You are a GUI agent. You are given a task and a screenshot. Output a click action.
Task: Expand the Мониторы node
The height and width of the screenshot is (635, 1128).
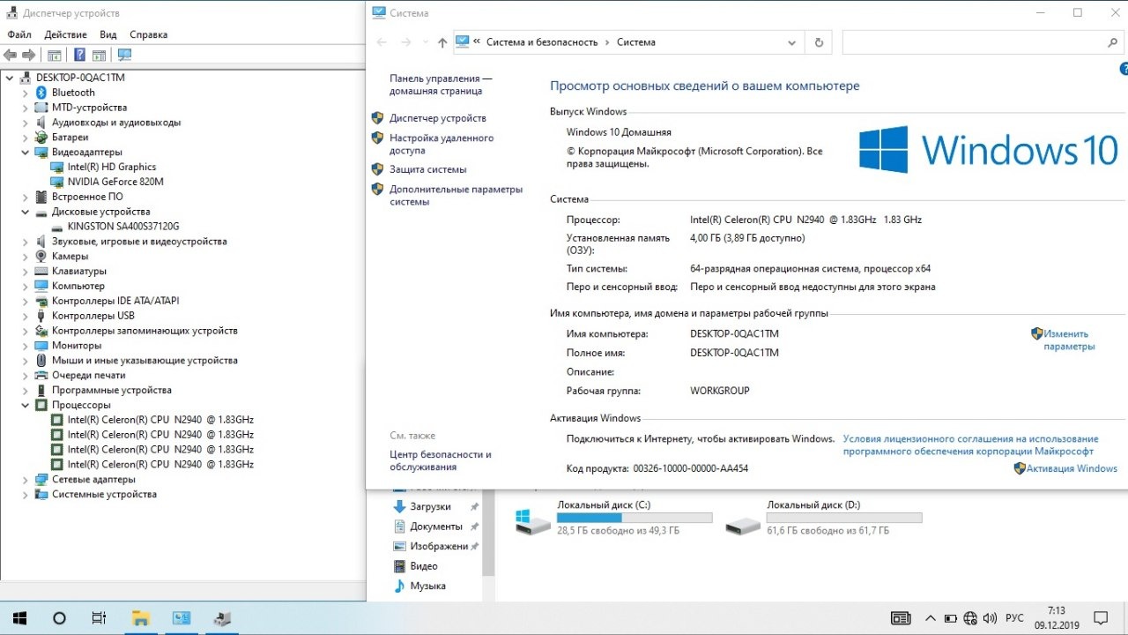25,346
